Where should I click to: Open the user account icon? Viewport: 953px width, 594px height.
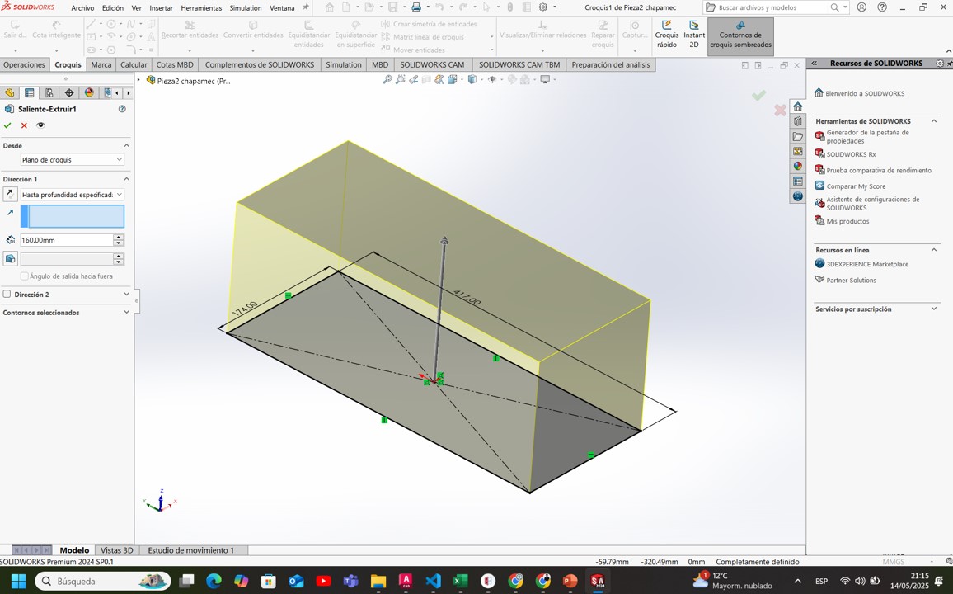[861, 7]
